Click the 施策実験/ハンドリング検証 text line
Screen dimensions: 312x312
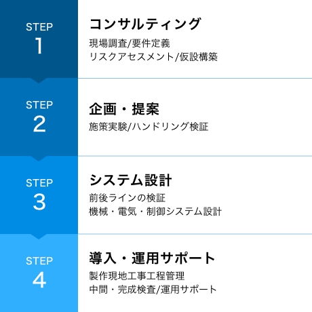pyautogui.click(x=149, y=127)
